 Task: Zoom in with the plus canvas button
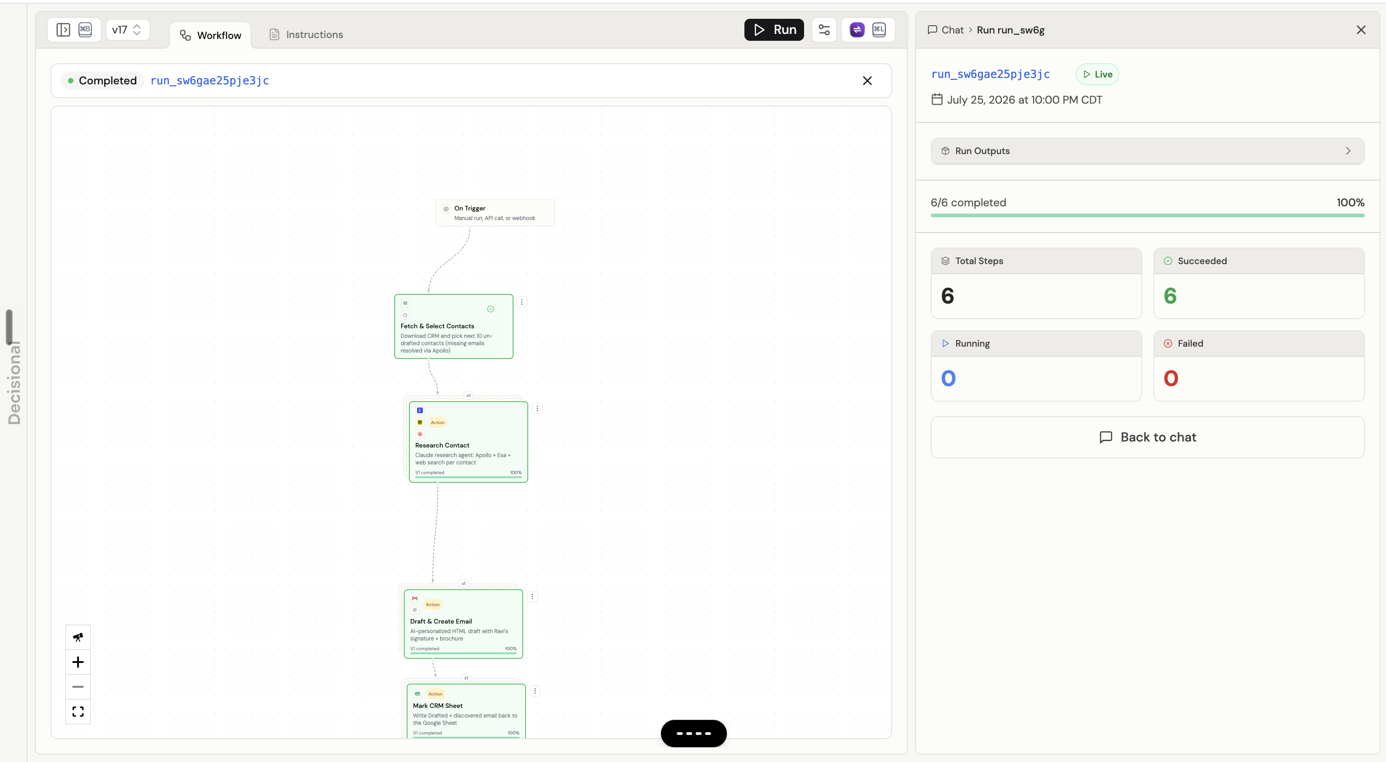click(x=78, y=662)
